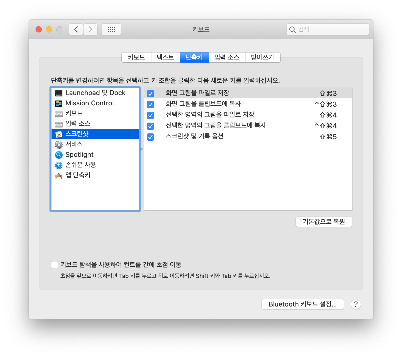
Task: Click the 기본값으로 복원 button
Action: 324,222
